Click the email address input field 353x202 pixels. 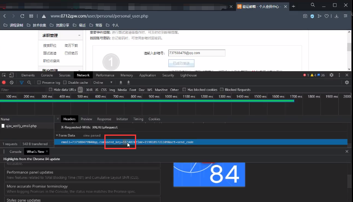click(196, 53)
